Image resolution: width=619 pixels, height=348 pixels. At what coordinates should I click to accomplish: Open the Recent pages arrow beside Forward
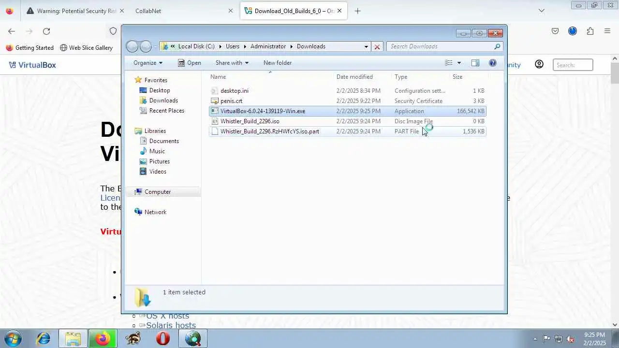(155, 46)
